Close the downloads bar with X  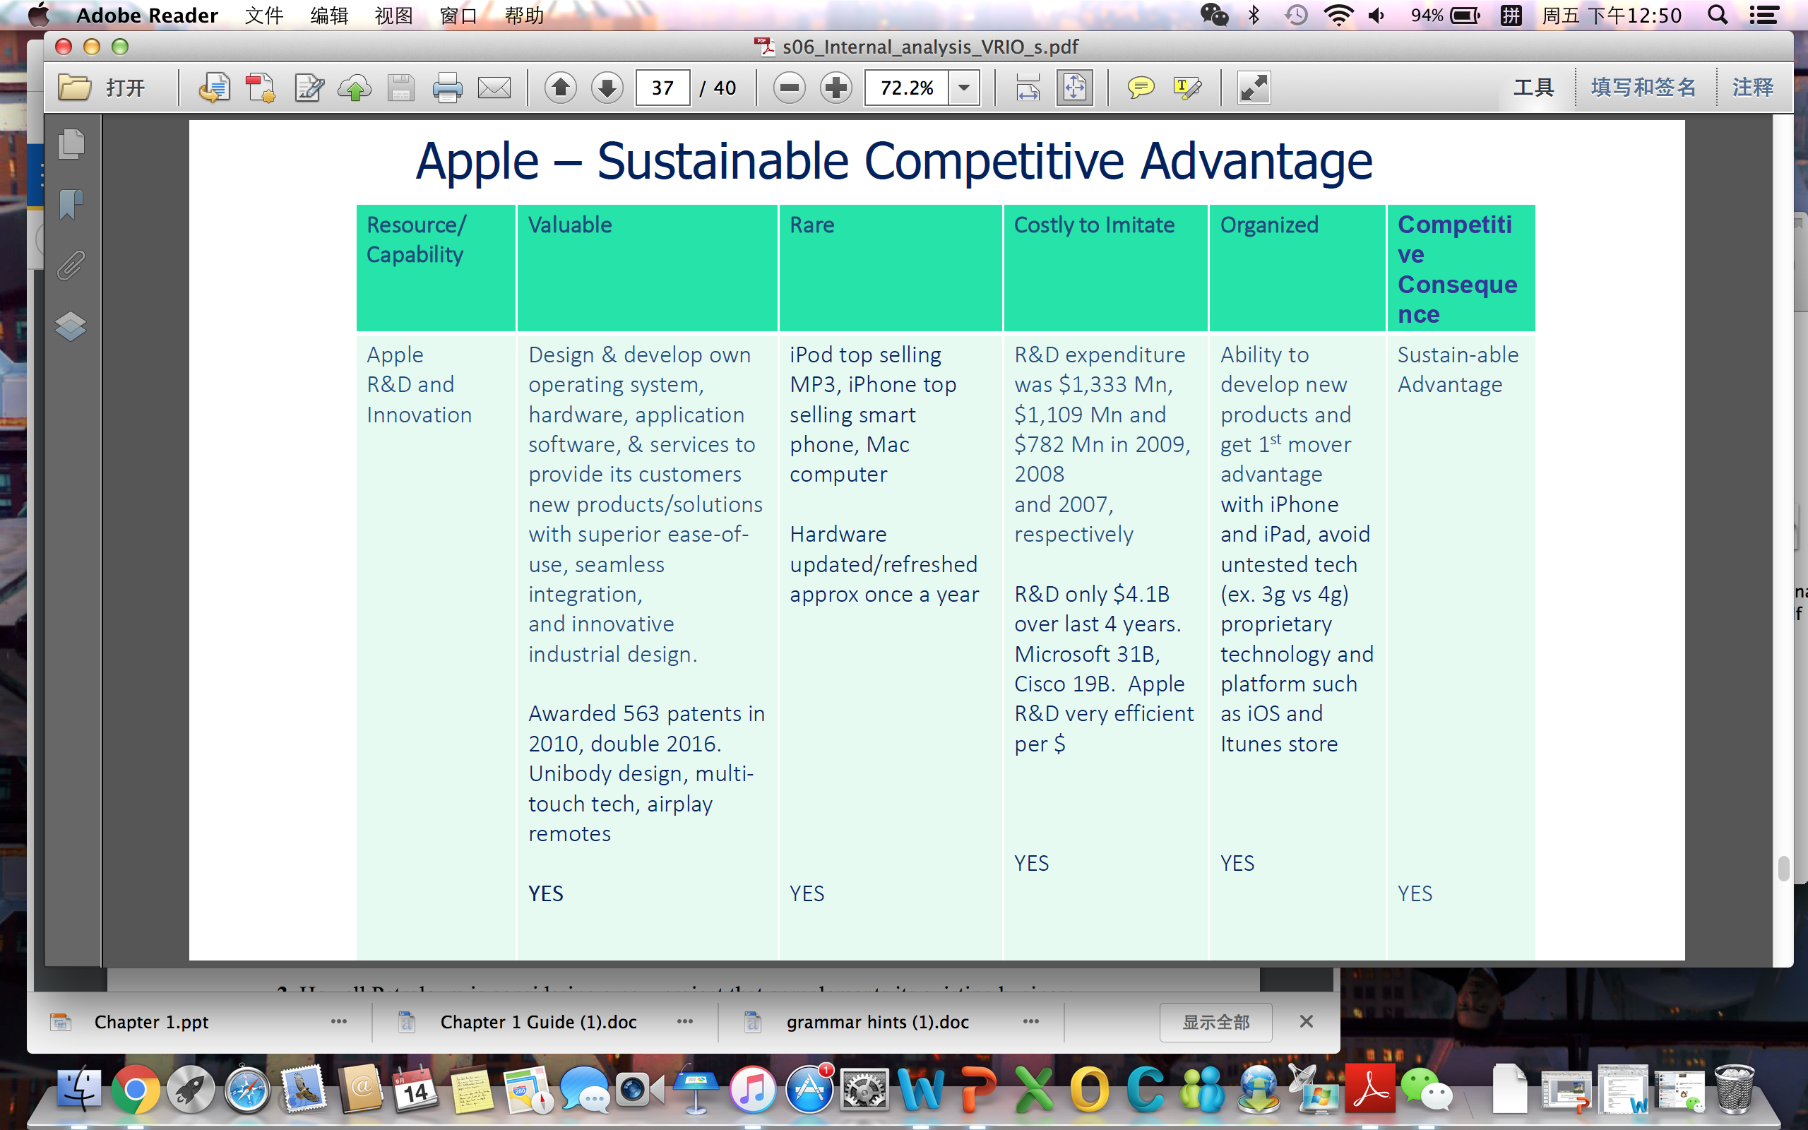click(1306, 1022)
